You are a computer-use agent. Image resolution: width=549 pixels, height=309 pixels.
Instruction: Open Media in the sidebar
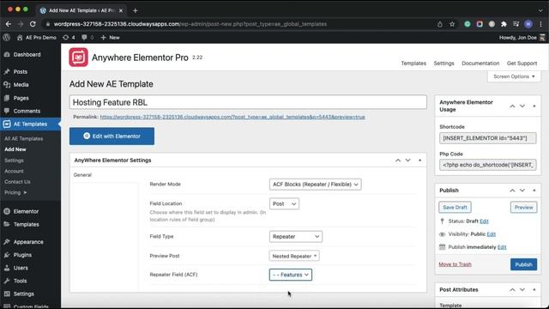tap(21, 85)
